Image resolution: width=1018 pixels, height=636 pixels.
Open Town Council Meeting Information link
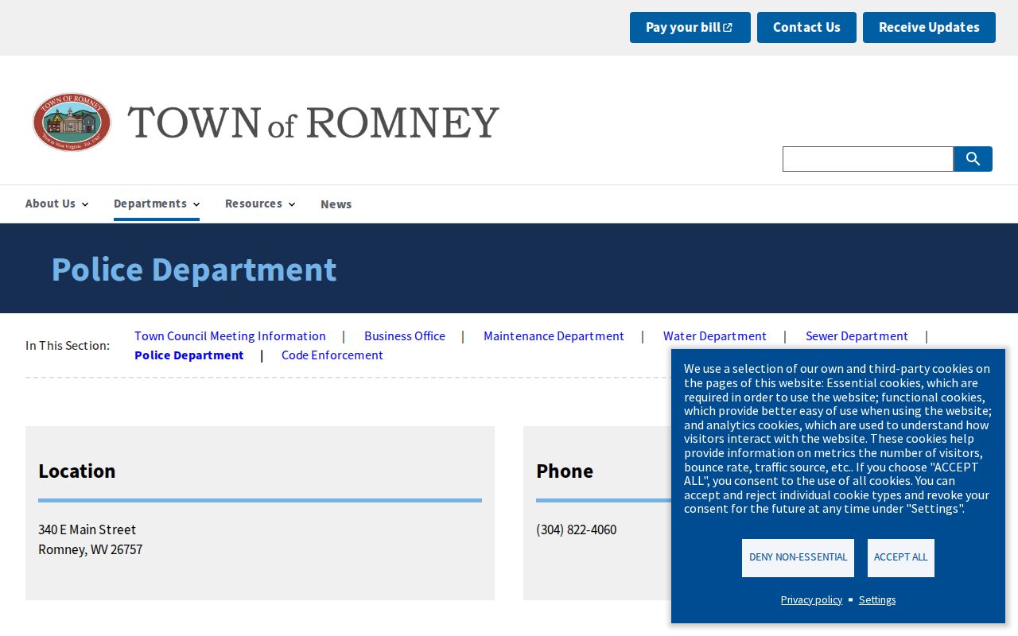click(230, 335)
